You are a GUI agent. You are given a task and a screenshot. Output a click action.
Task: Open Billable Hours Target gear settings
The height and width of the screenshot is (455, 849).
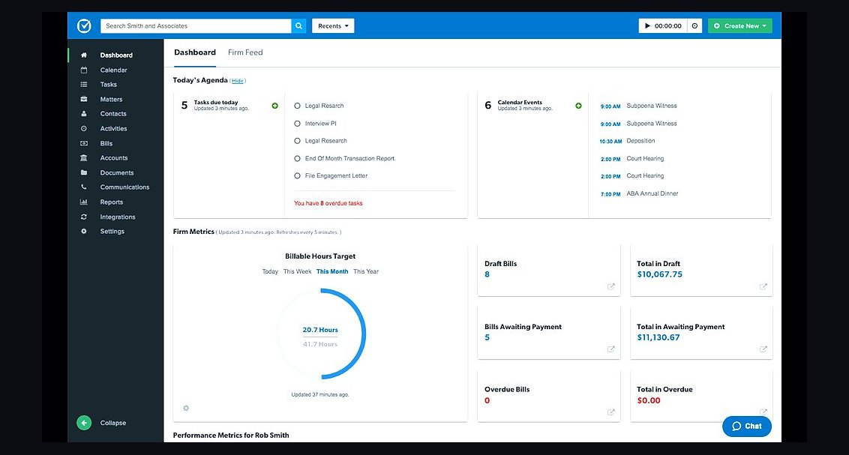point(186,408)
